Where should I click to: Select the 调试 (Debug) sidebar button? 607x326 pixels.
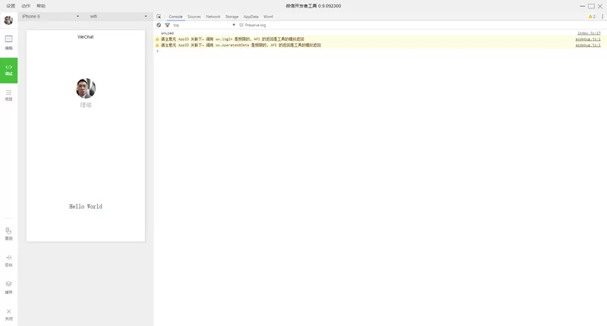point(8,71)
